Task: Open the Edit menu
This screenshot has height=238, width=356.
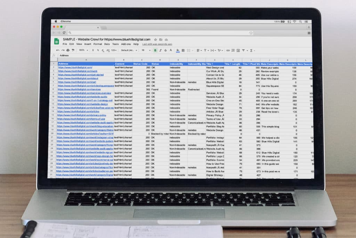Action: [72, 44]
